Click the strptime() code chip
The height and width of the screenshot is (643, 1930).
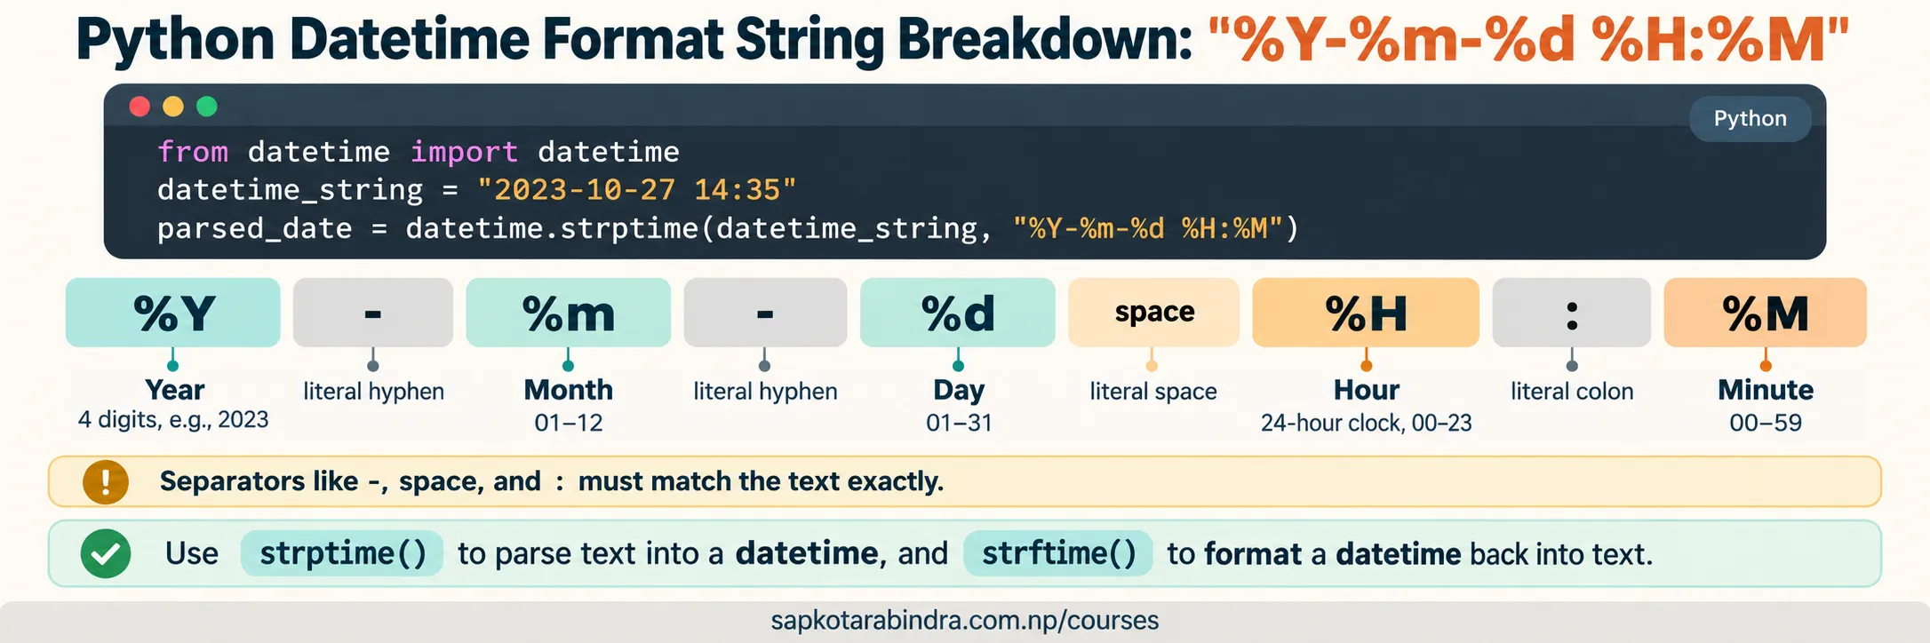point(342,553)
